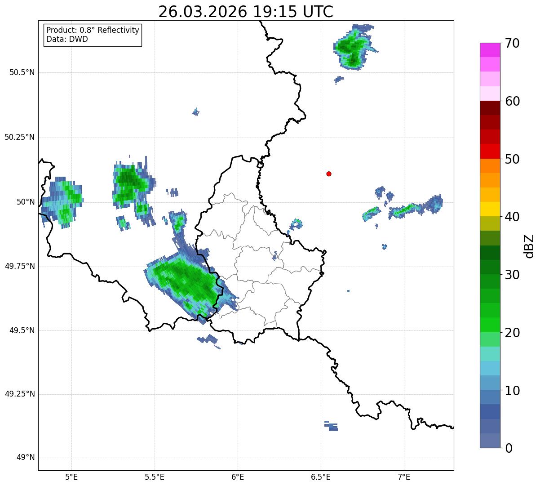
Task: Click the 26.03.2026 19:15 UTC title
Action: (246, 12)
